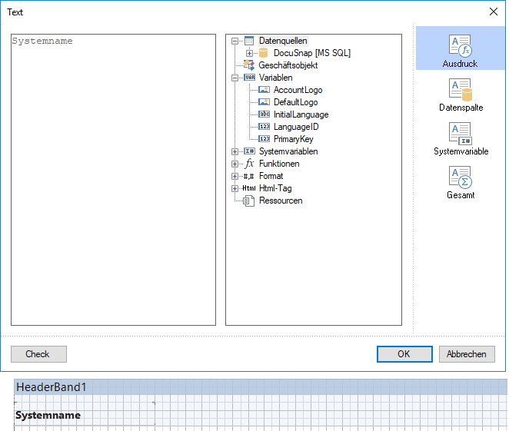The width and height of the screenshot is (509, 431).
Task: Select the Html-Tag tree label
Action: [x=275, y=188]
